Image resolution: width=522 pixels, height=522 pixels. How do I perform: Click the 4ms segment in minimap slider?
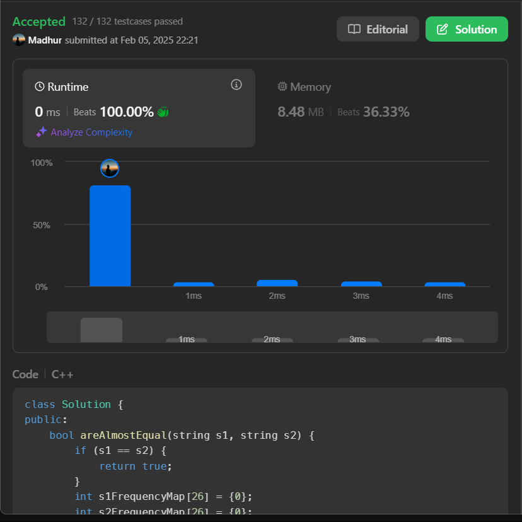[443, 340]
